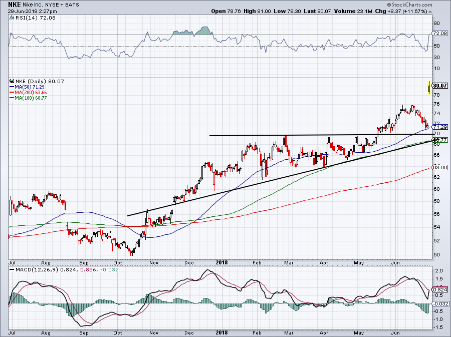Click the High 81.00 value
The width and height of the screenshot is (451, 337).
coord(257,11)
